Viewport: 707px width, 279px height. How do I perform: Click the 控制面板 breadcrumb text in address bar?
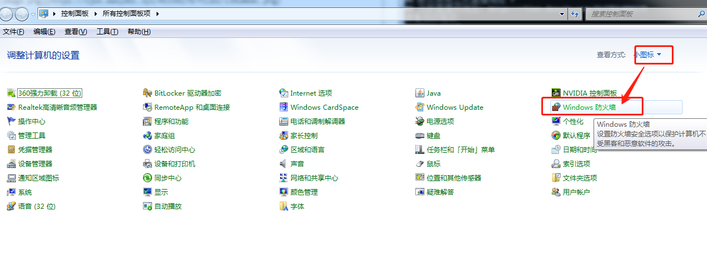click(x=74, y=14)
